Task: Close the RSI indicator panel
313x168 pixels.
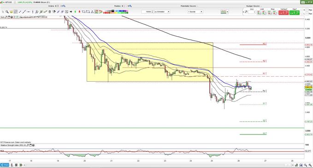Action: [x=33, y=146]
